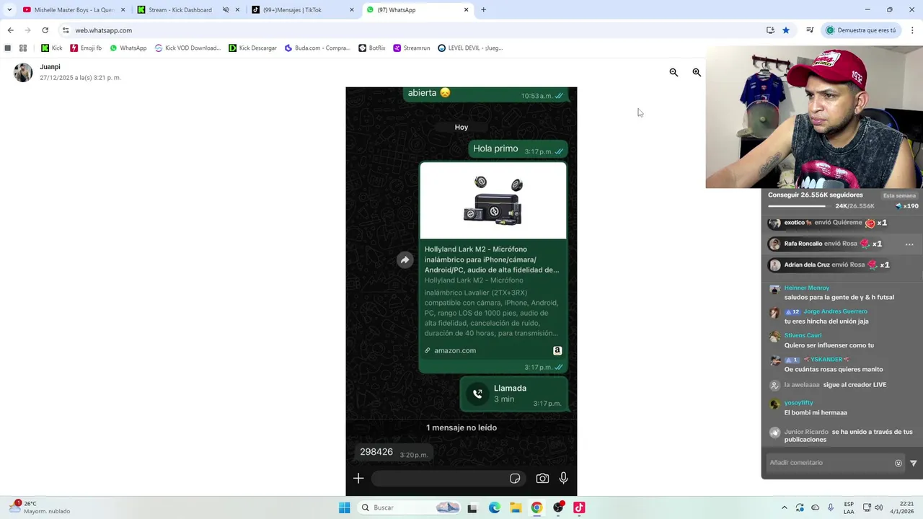923x519 pixels.
Task: Tap the Llamada call icon
Action: 477,394
